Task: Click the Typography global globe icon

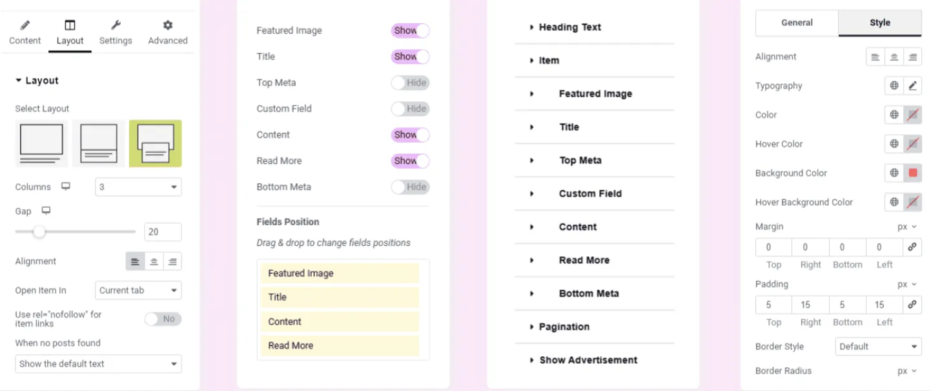Action: [x=894, y=86]
